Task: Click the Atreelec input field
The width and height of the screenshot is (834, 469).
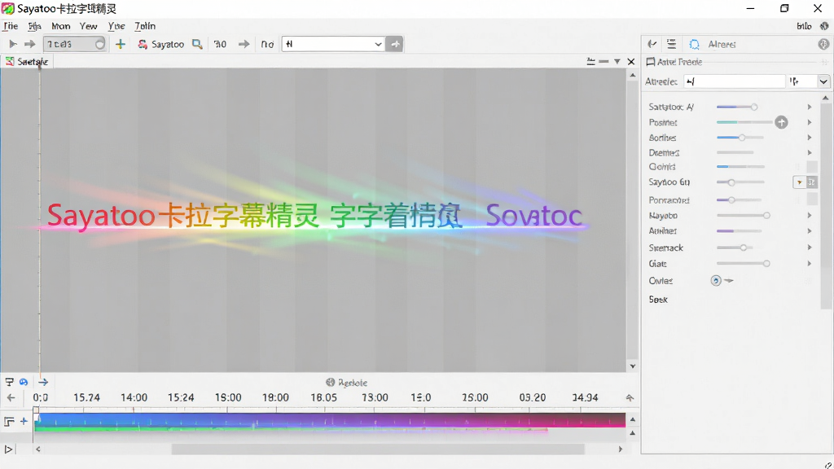Action: pyautogui.click(x=735, y=81)
